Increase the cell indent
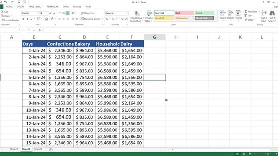The height and width of the screenshot is (156, 278). click(77, 19)
